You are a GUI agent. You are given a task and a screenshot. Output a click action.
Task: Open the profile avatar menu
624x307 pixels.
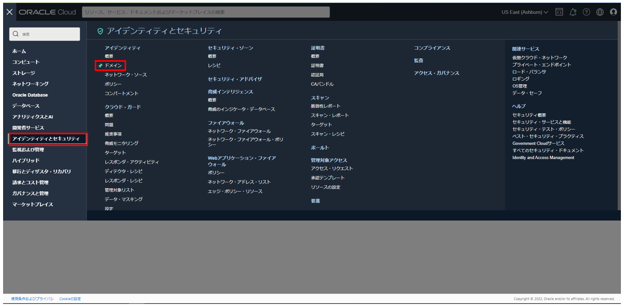614,11
